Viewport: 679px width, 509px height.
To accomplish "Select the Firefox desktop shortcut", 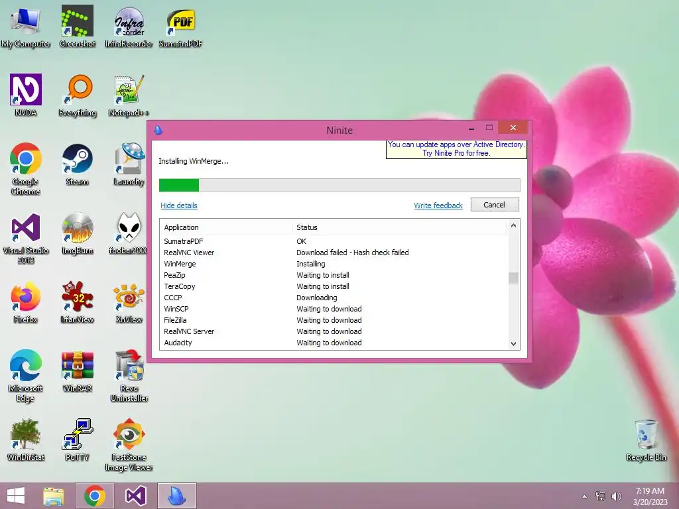I will [26, 302].
